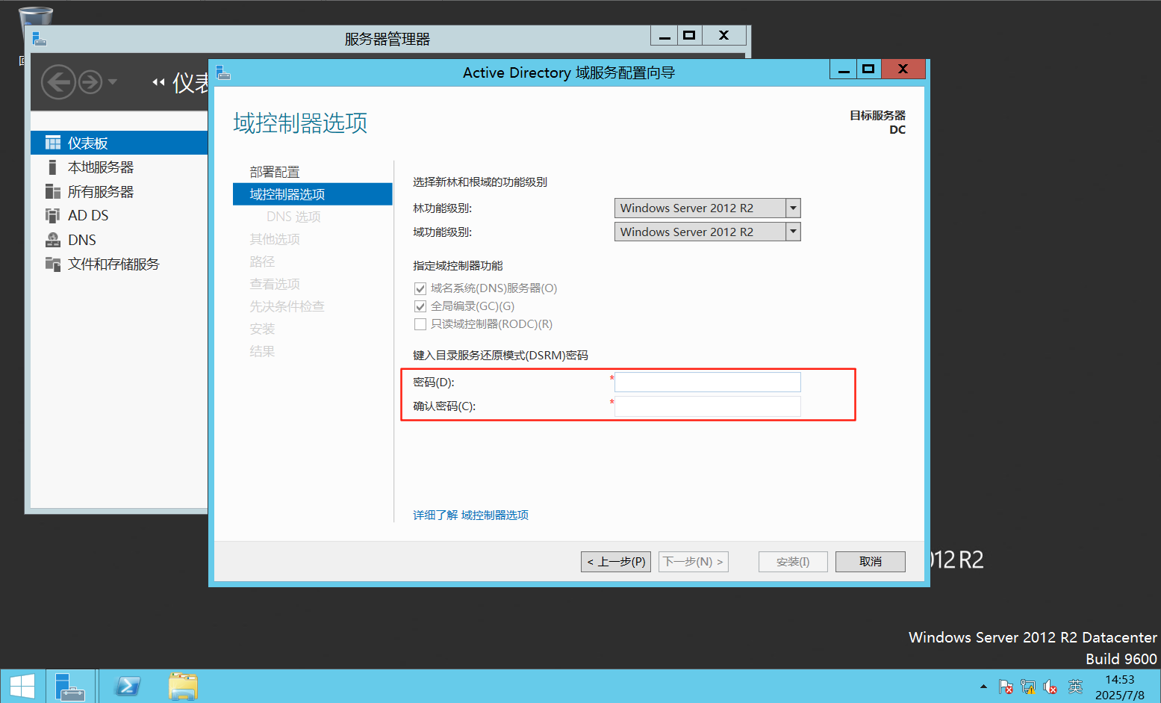Select the 域控制器选项 wizard step
This screenshot has height=703, width=1161.
click(312, 194)
